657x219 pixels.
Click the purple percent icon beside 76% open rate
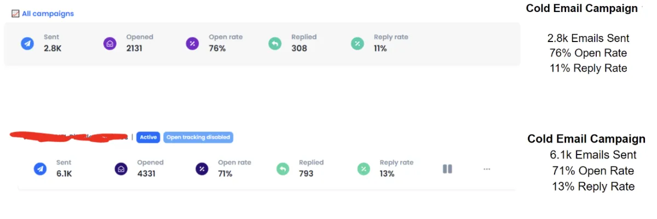point(192,43)
